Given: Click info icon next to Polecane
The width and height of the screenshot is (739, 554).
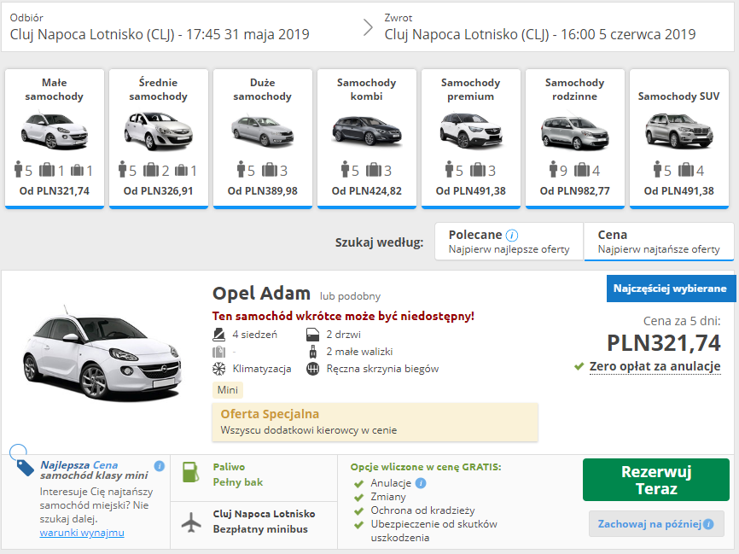Looking at the screenshot, I should (x=512, y=235).
